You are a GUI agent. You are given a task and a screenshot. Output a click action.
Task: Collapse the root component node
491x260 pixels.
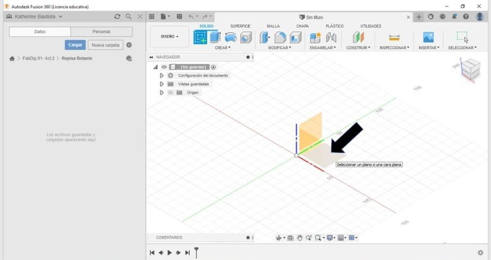pos(155,67)
